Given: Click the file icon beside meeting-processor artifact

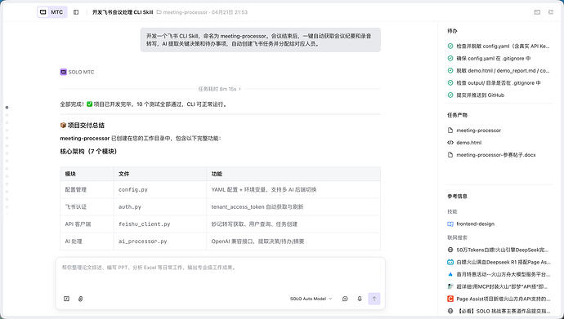Looking at the screenshot, I should click(x=450, y=131).
